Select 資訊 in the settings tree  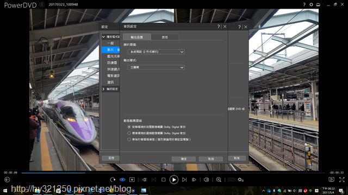coord(110,82)
